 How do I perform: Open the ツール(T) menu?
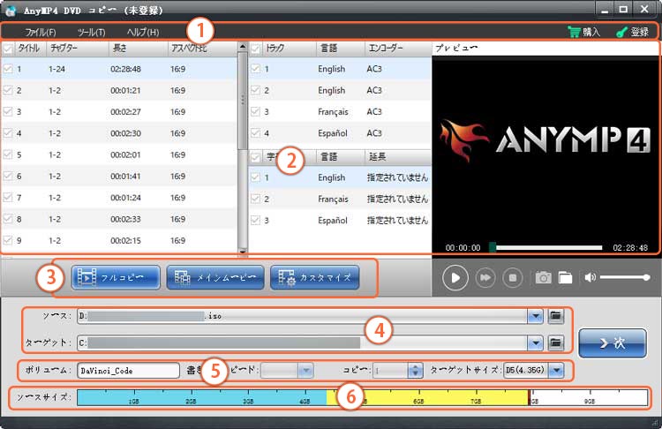(x=91, y=32)
